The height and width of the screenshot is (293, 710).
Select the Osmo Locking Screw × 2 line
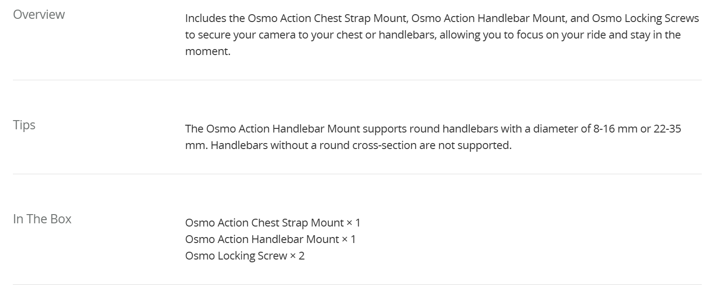(x=245, y=256)
